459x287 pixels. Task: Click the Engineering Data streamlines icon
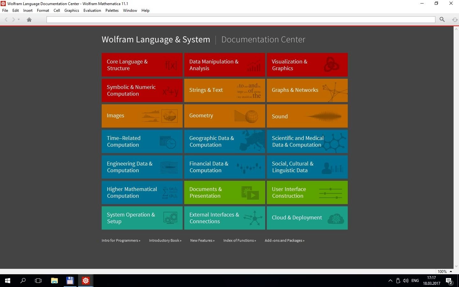click(169, 167)
